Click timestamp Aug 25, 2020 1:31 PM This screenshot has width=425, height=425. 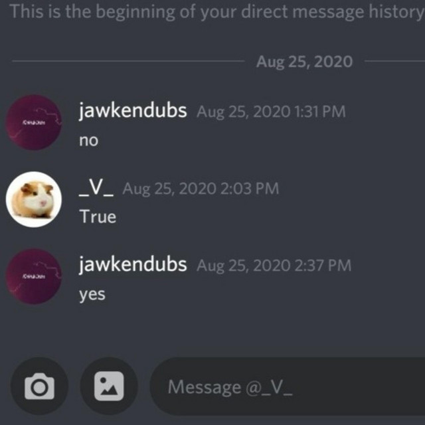coord(271,112)
